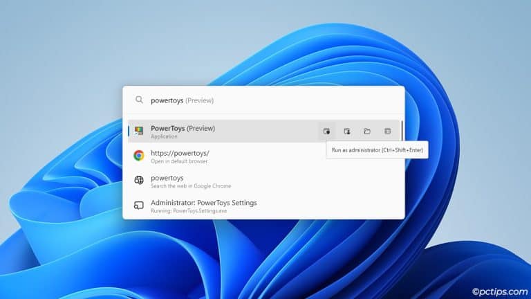Click "Running: PowerToys.Settings.exe" subtitle text
Image resolution: width=531 pixels, height=299 pixels.
point(189,211)
